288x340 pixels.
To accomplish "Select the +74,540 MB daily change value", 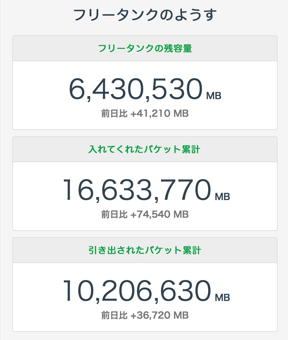I will tap(159, 214).
